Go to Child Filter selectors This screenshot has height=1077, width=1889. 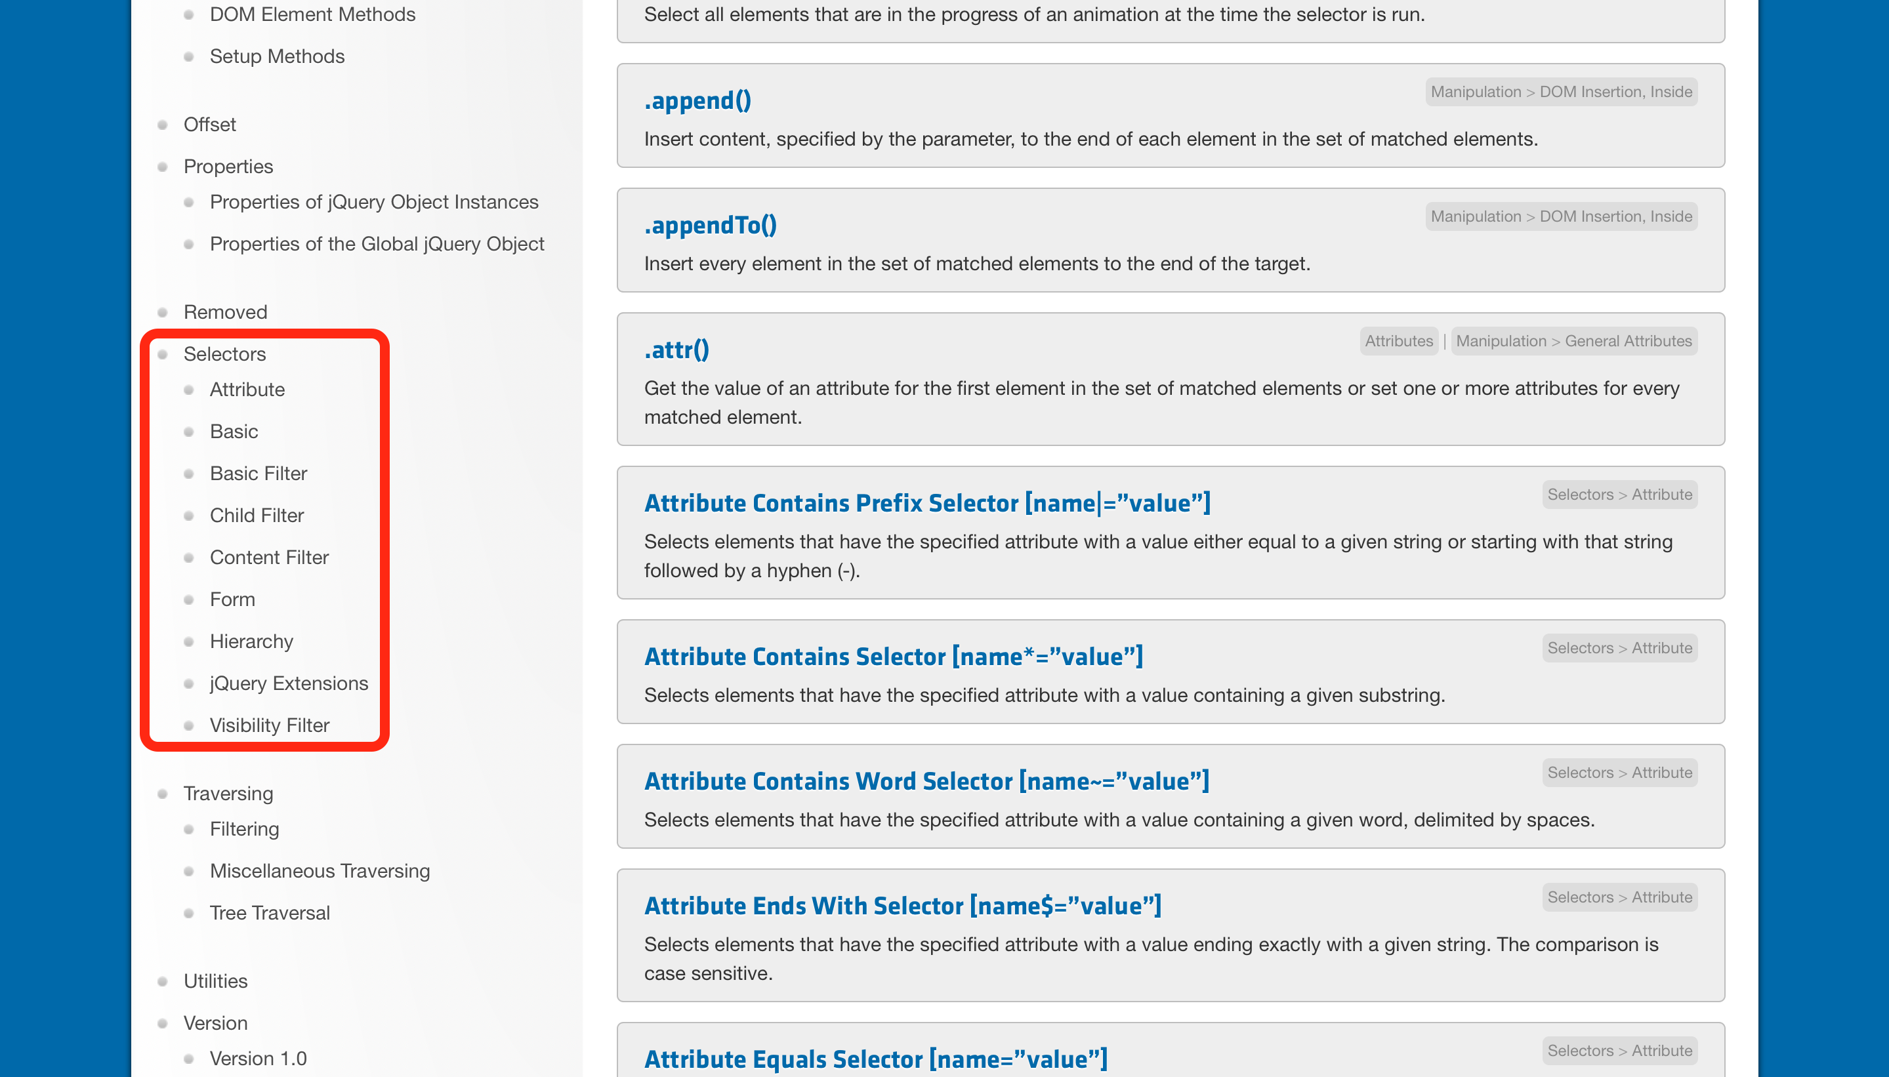(x=256, y=516)
